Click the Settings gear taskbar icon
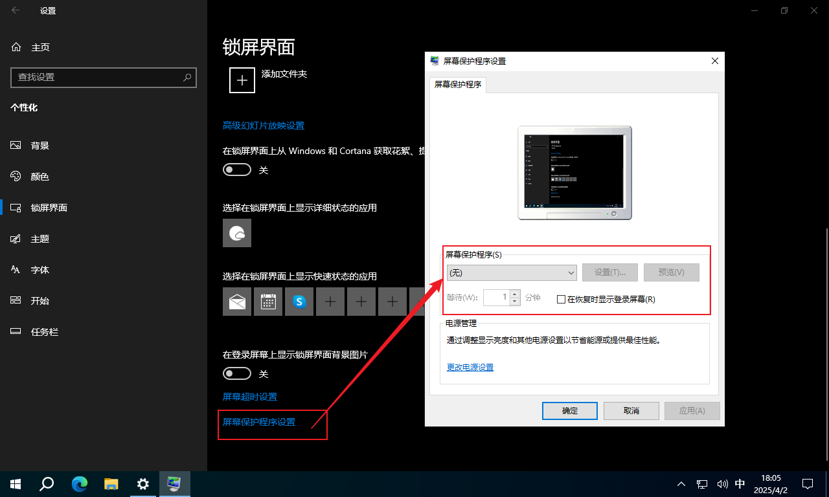Screen dimensions: 829x497 click(143, 483)
